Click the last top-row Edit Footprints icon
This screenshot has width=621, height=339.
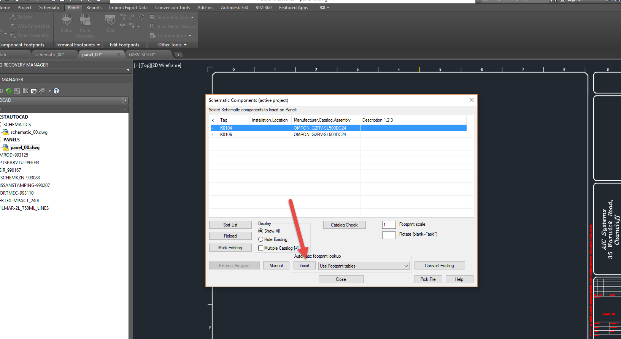pyautogui.click(x=141, y=17)
